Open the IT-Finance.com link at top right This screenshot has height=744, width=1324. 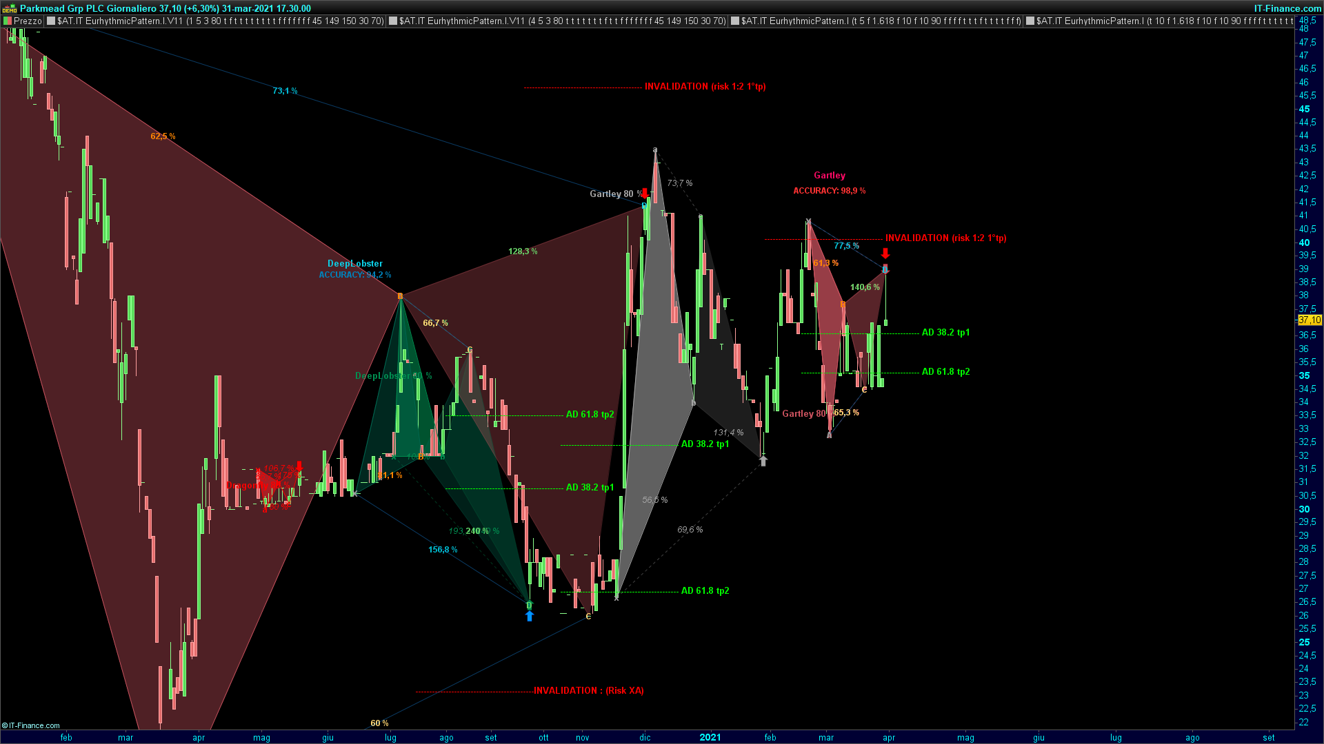(x=1287, y=8)
